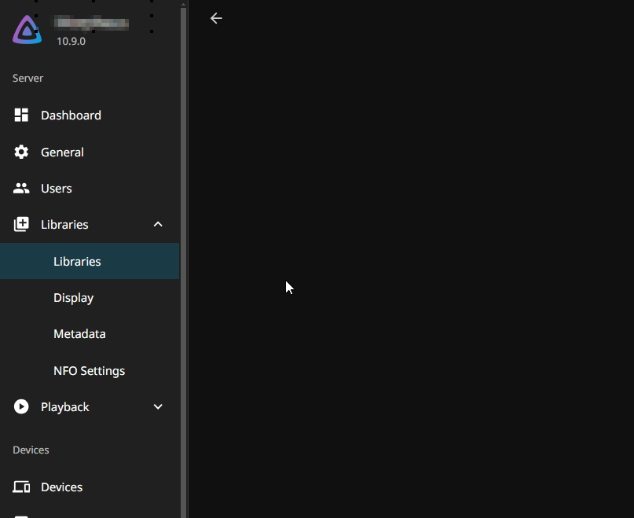The image size is (634, 518).
Task: Click the Libraries section collection icon
Action: pyautogui.click(x=21, y=225)
